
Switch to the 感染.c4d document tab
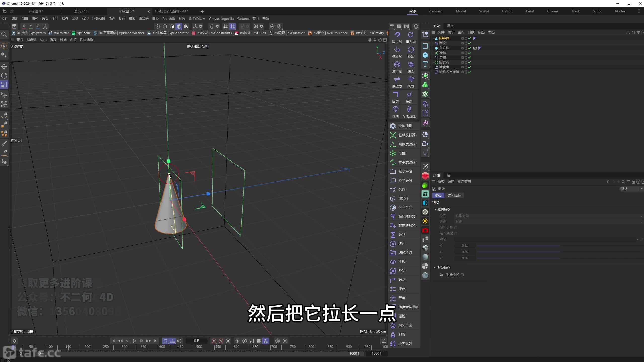81,11
